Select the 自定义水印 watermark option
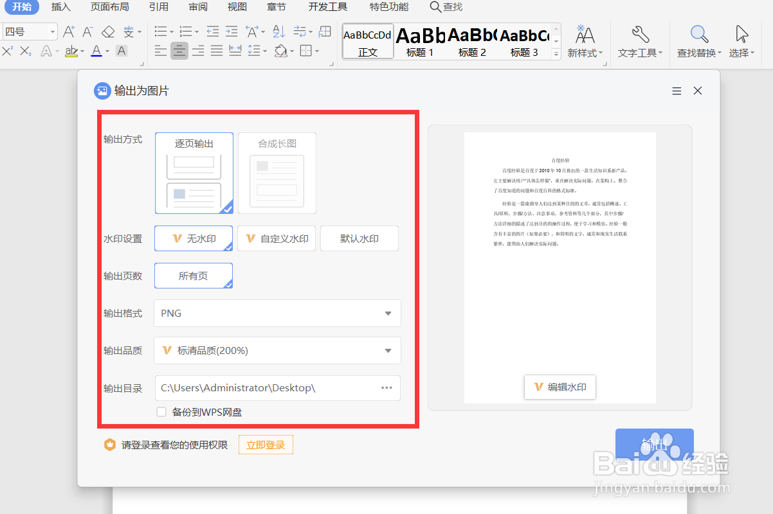The height and width of the screenshot is (514, 773). 276,238
